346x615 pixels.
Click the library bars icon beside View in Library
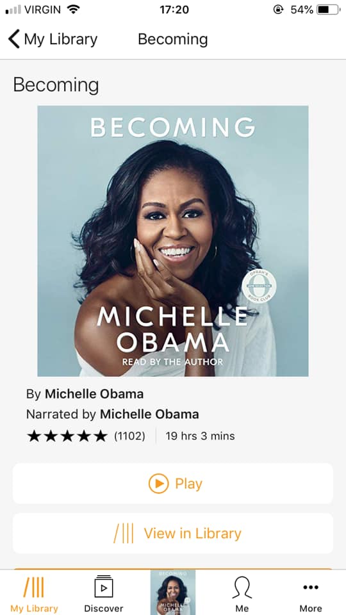(x=124, y=534)
